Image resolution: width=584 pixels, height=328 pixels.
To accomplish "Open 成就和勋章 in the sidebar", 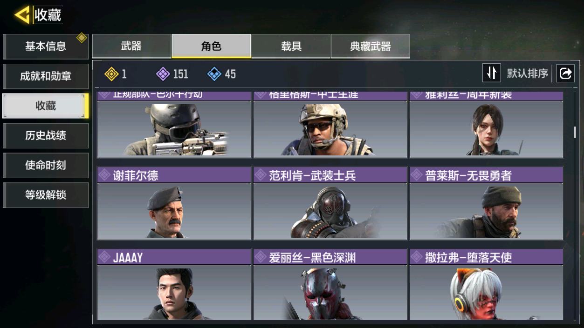I will [46, 76].
